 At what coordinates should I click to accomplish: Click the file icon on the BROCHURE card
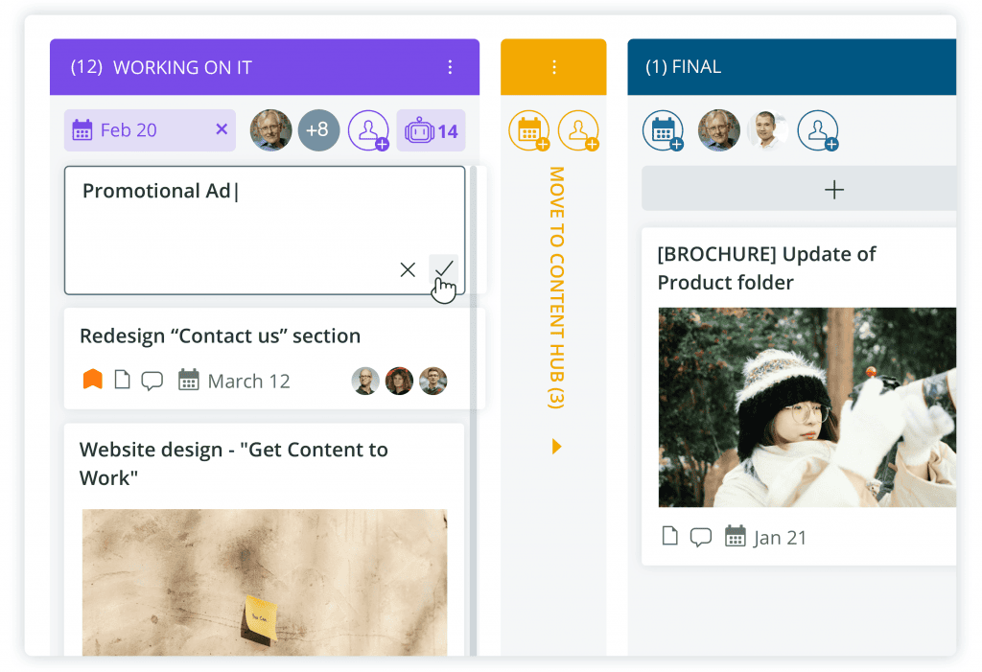point(669,537)
